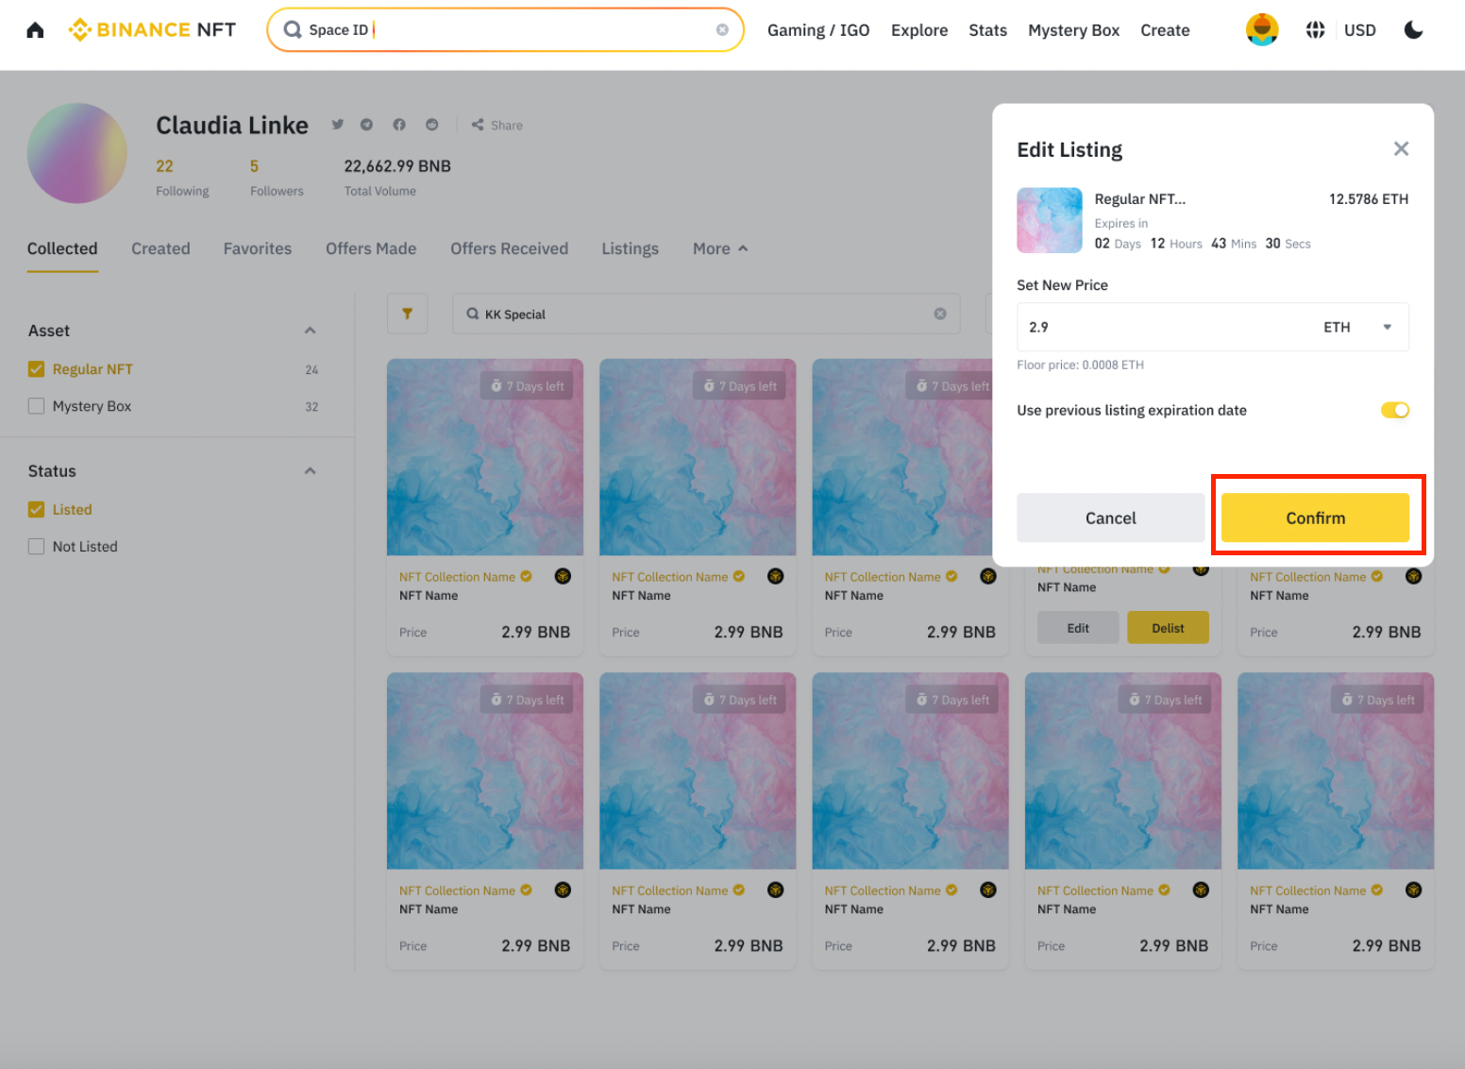Switch to dark mode moon icon

click(x=1413, y=30)
